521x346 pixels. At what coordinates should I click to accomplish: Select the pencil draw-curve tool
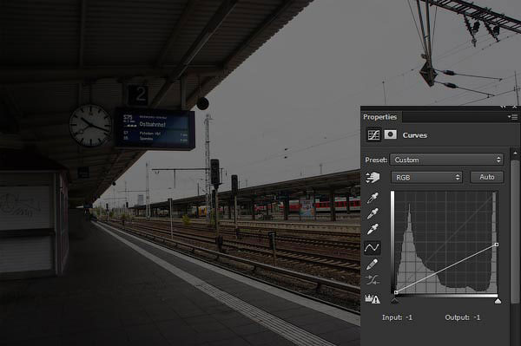[x=373, y=264]
